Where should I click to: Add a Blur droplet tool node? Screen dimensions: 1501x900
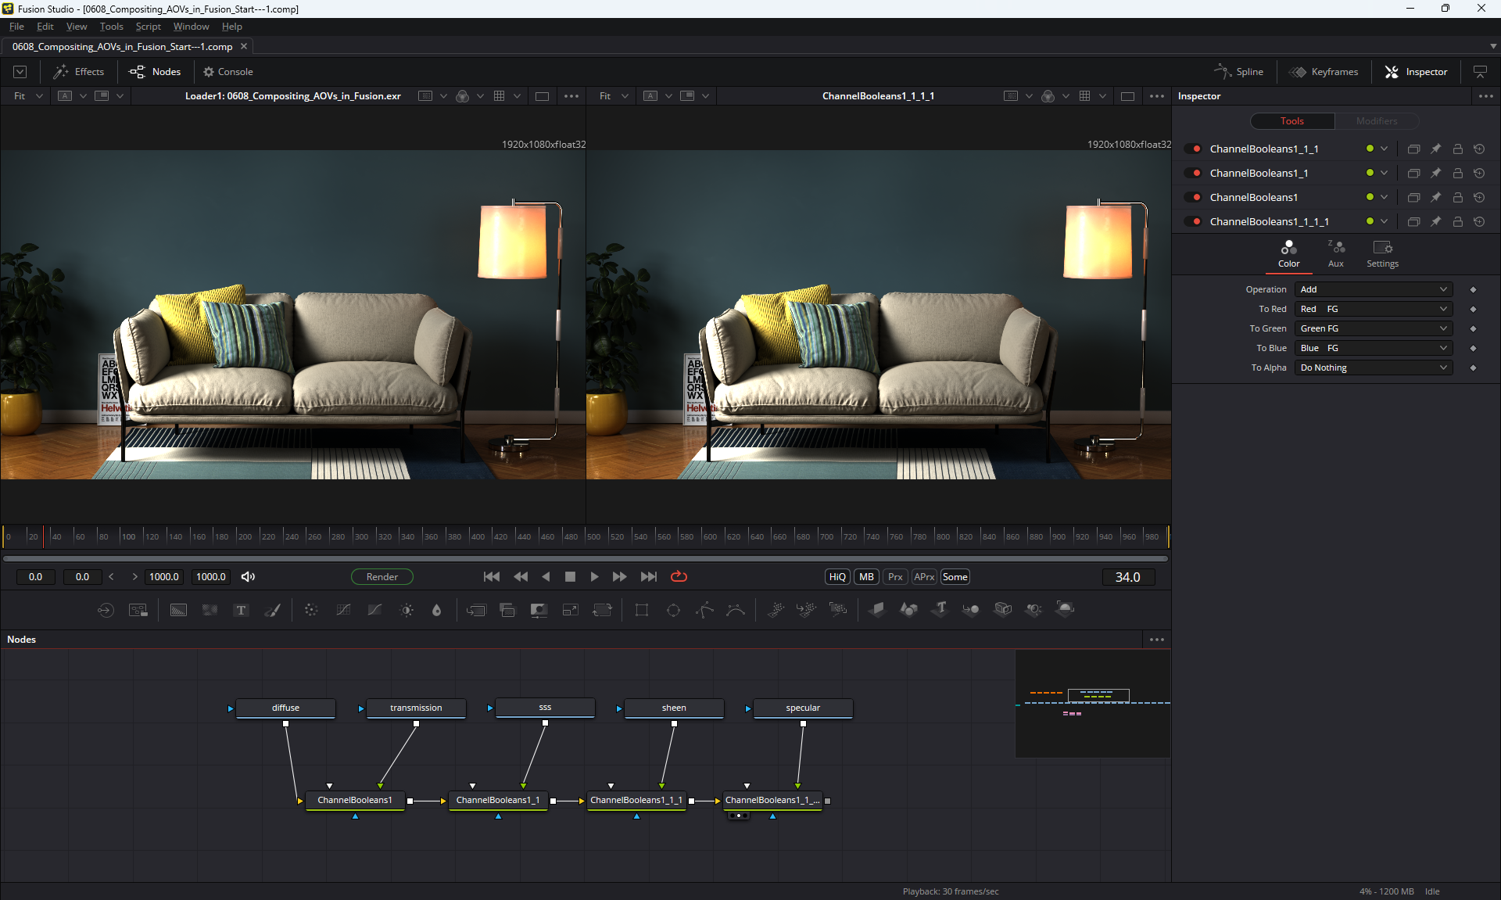coord(437,610)
